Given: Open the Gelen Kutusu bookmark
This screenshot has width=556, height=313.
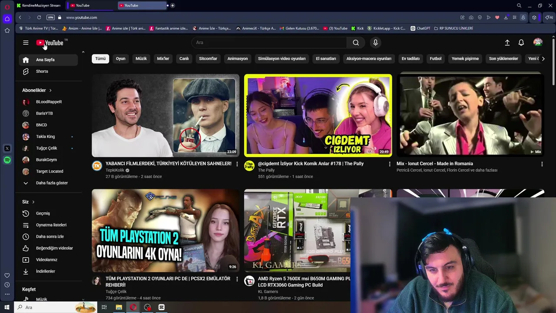Looking at the screenshot, I should 299,28.
